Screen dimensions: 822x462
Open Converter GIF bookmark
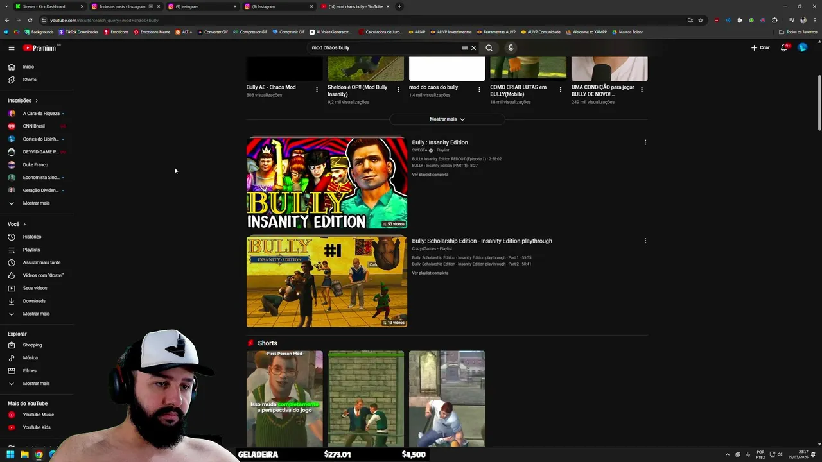pyautogui.click(x=213, y=32)
